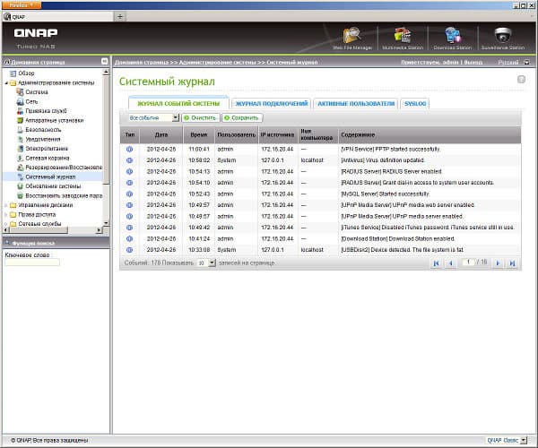Open the 'Все события' filter dropdown

[176, 117]
